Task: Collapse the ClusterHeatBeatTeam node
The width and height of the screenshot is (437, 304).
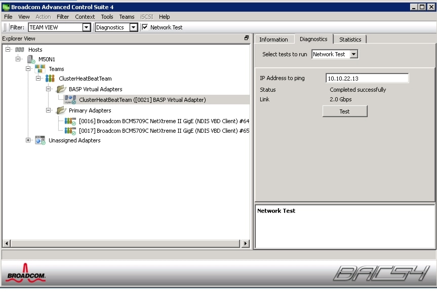Action: click(38, 78)
